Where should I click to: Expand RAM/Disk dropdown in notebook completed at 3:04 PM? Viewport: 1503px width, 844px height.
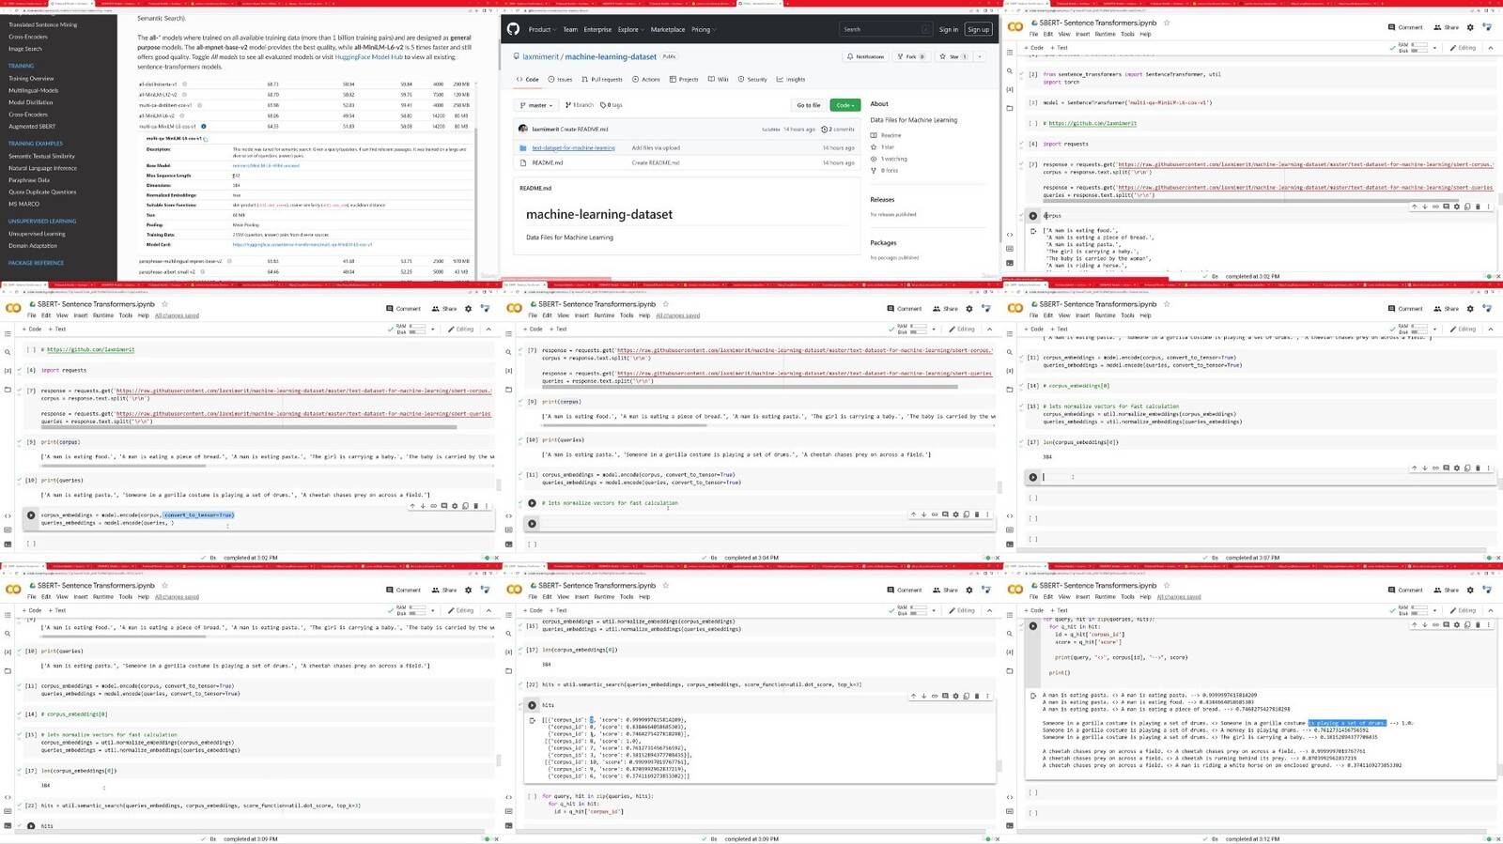(936, 330)
